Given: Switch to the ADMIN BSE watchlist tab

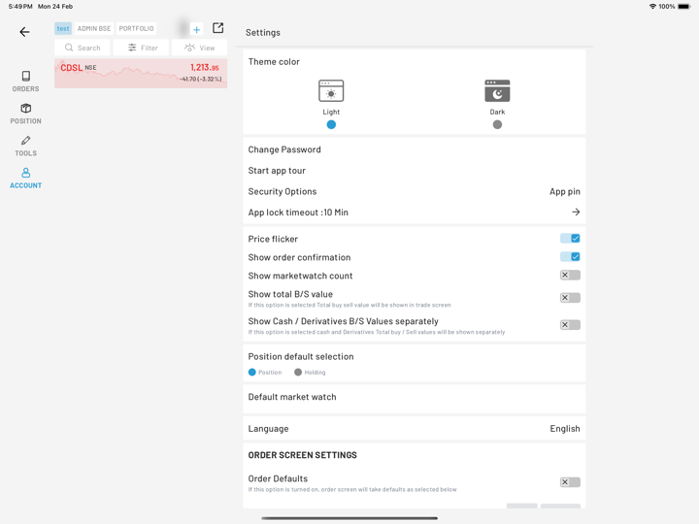Looking at the screenshot, I should click(x=94, y=29).
